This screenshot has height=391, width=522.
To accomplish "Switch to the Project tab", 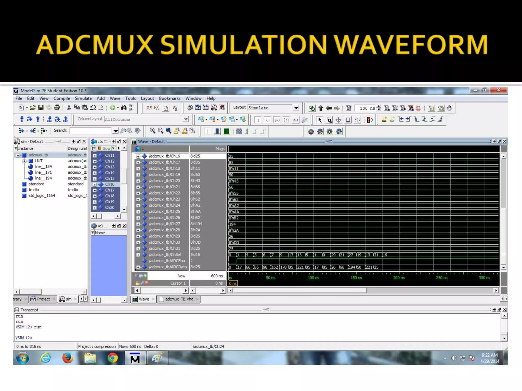I will (x=43, y=299).
